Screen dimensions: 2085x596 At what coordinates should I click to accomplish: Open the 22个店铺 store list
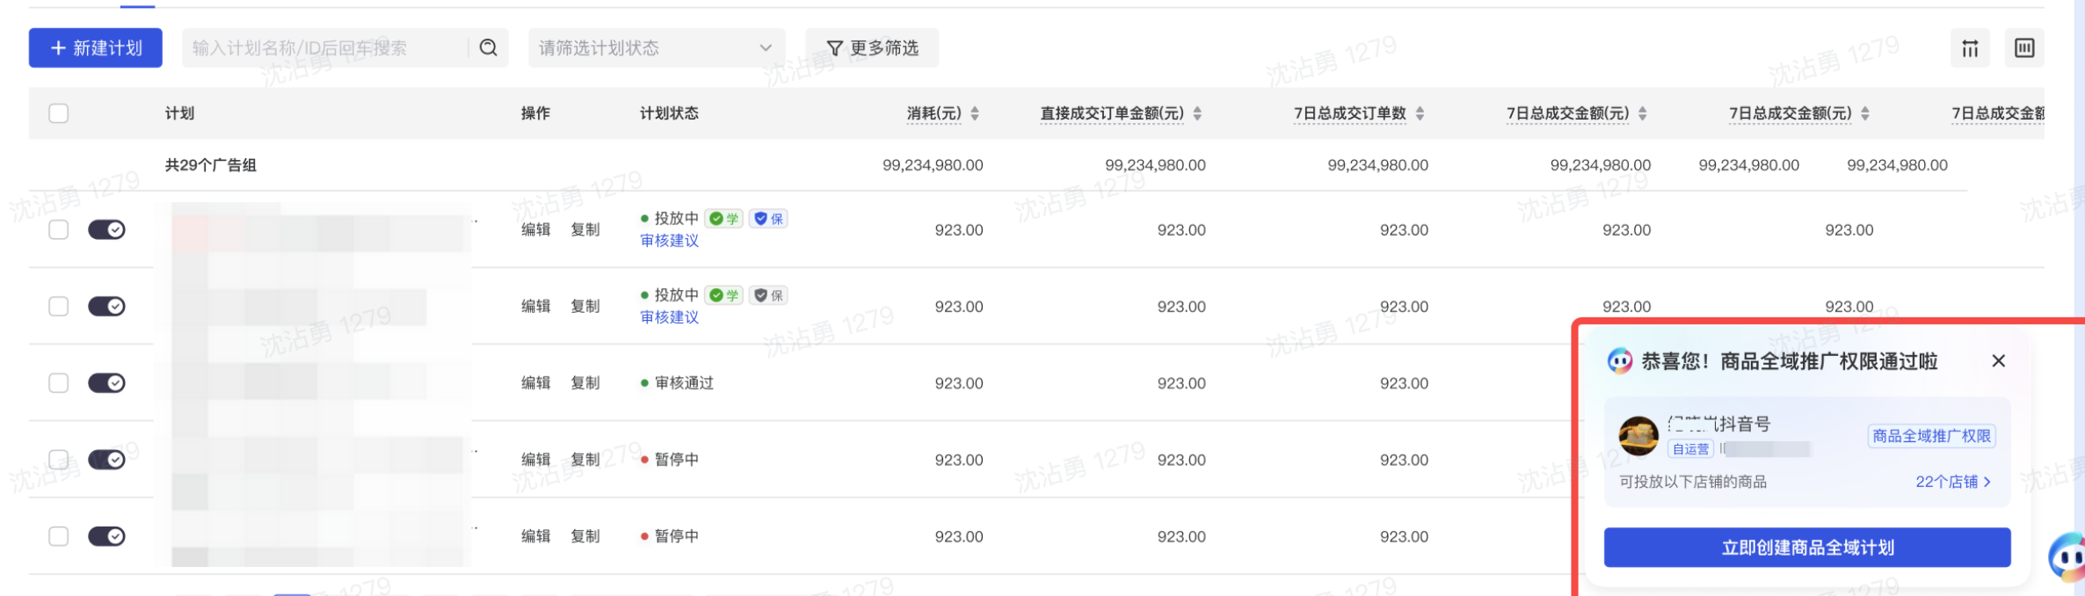click(1952, 482)
